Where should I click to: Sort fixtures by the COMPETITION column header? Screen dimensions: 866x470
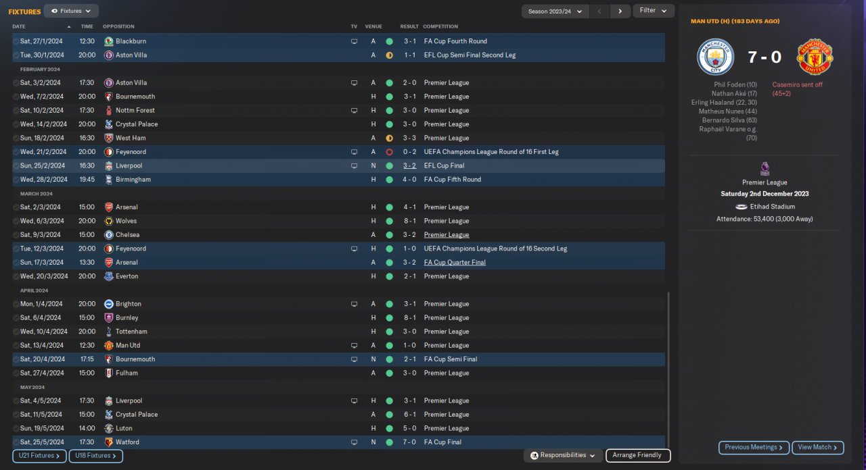coord(440,26)
